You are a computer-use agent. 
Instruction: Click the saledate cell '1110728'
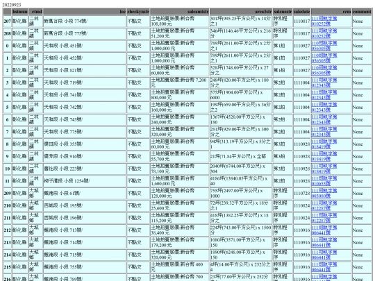(301, 194)
